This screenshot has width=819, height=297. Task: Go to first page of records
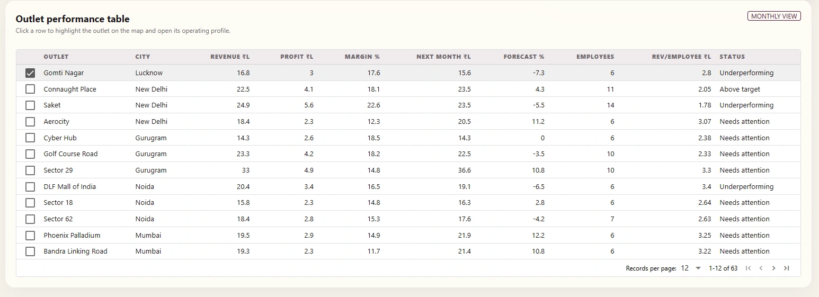[748, 268]
